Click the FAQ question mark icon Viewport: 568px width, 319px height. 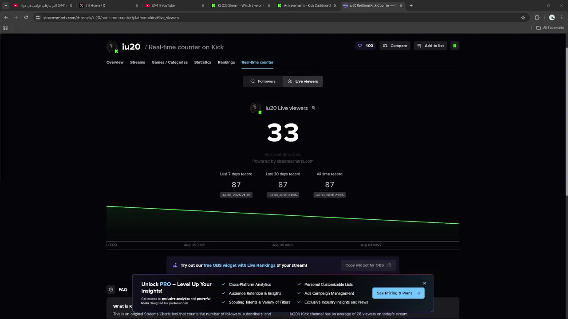pos(111,289)
